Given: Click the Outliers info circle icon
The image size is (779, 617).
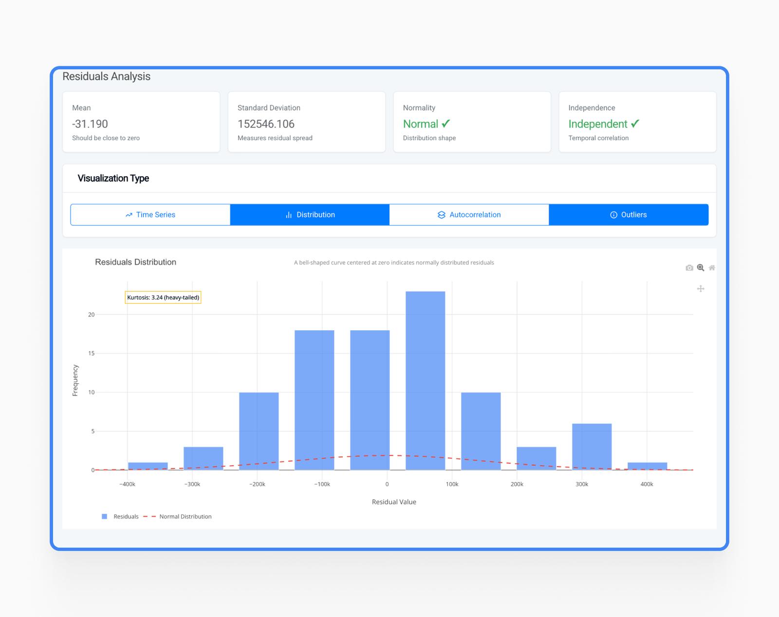Looking at the screenshot, I should pos(613,215).
